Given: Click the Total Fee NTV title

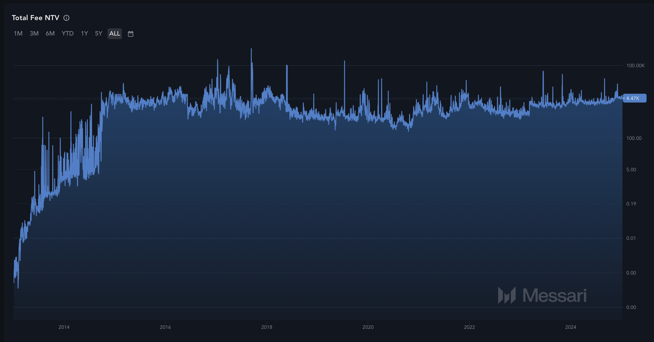Looking at the screenshot, I should click(x=36, y=18).
